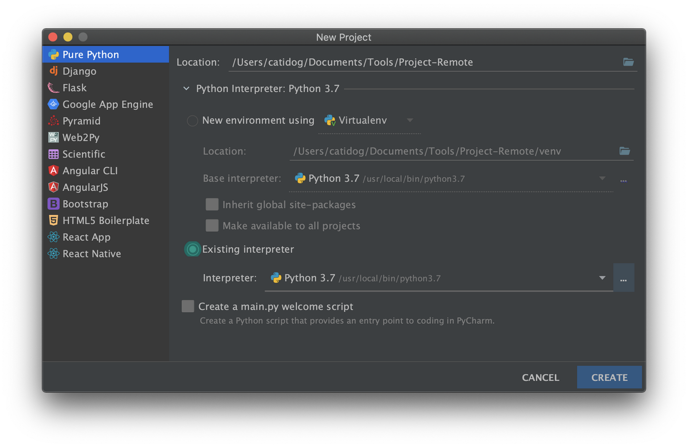Select the Flask icon in sidebar
This screenshot has width=688, height=448.
point(54,88)
